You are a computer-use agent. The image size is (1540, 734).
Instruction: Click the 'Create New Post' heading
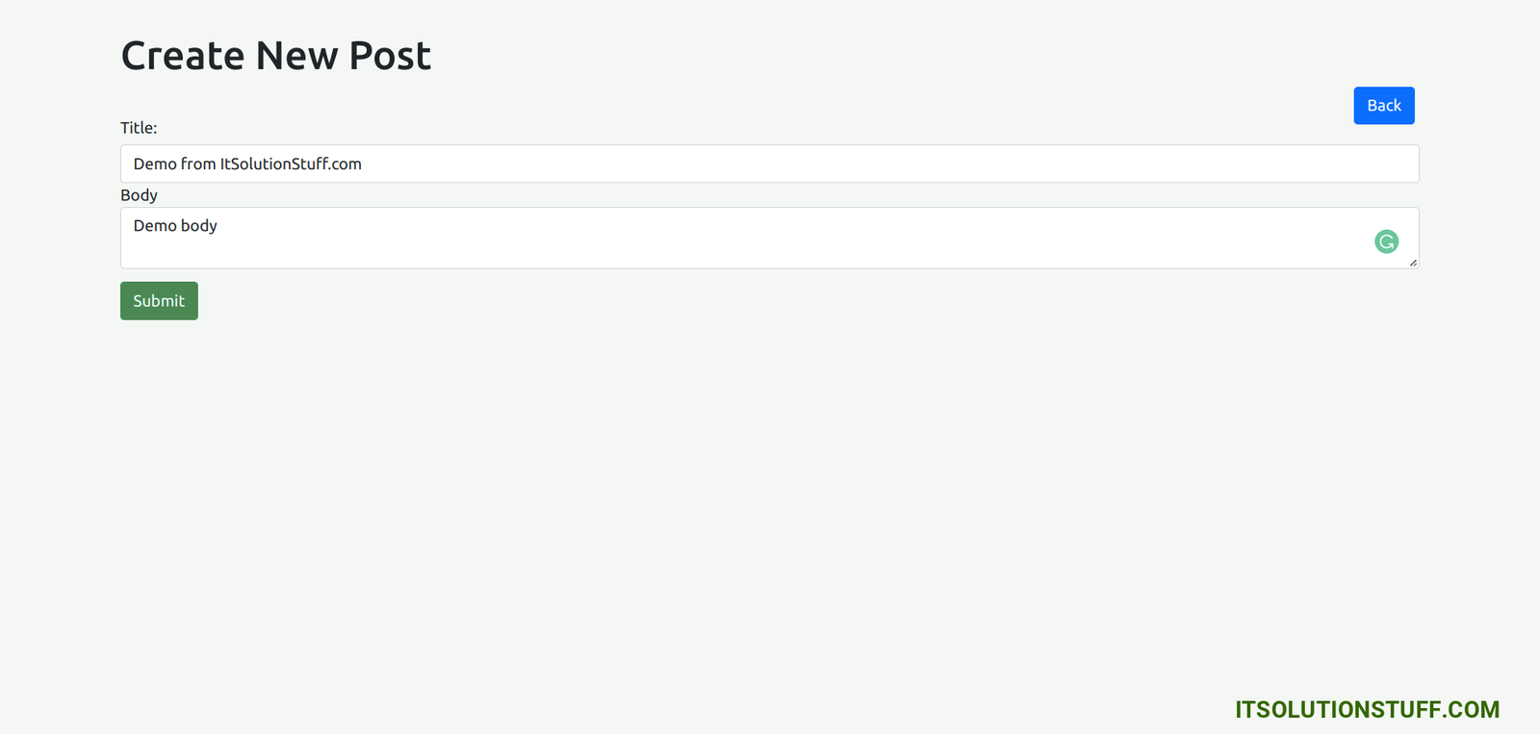coord(276,56)
